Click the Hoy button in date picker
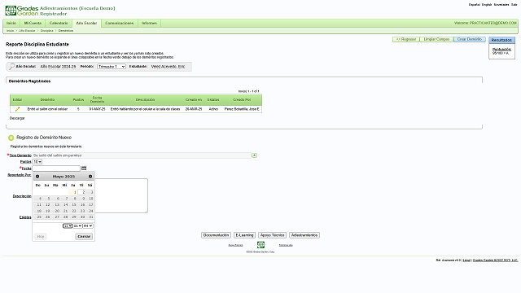Image resolution: width=521 pixels, height=293 pixels. [x=41, y=237]
